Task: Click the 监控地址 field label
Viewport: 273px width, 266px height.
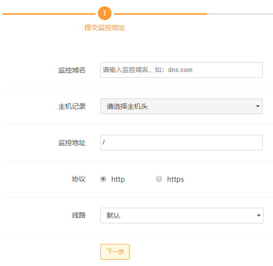Action: click(72, 143)
